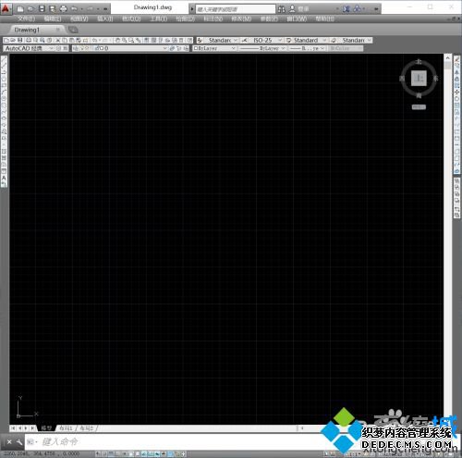Open the layer 0 dropdown list

point(119,48)
